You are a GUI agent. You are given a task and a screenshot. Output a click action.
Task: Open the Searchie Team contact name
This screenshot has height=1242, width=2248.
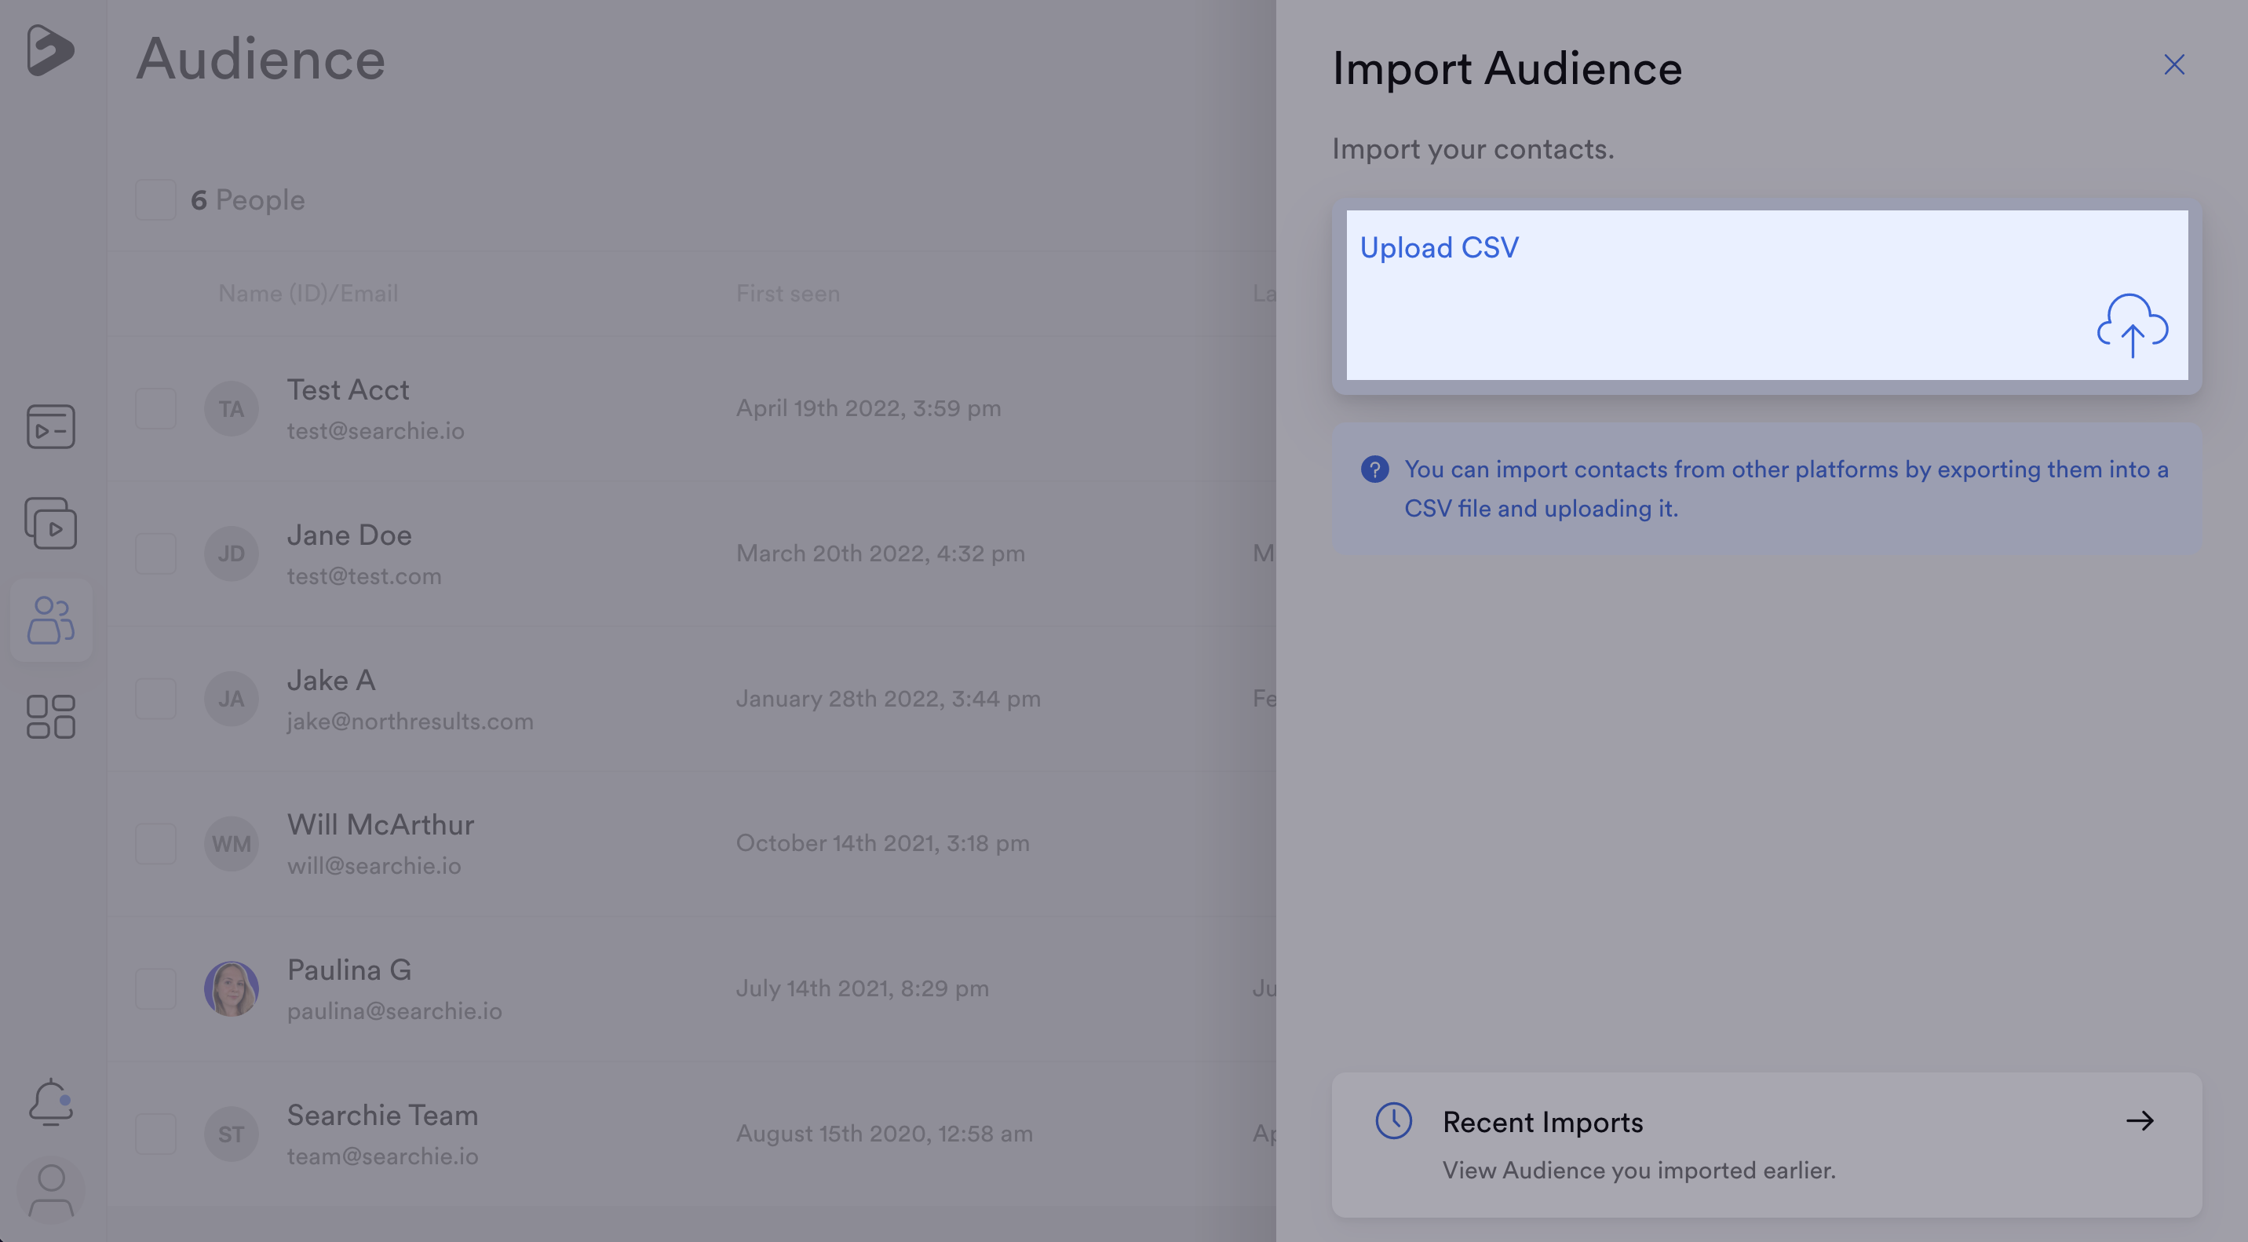coord(382,1115)
